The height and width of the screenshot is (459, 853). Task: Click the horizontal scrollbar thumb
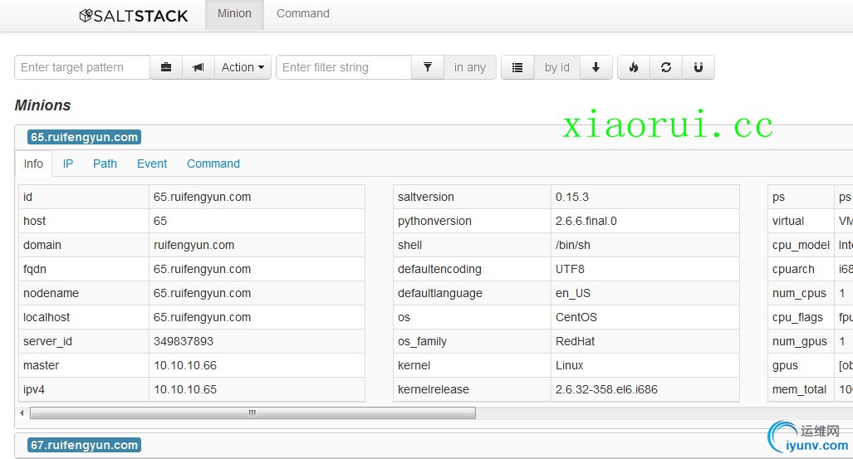coord(253,413)
